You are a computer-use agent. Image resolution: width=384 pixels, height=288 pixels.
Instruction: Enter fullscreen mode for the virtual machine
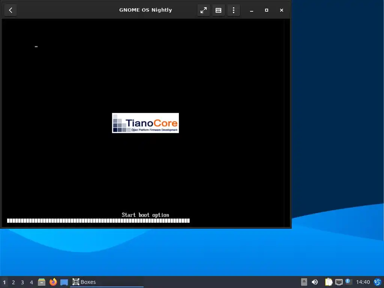click(x=204, y=10)
